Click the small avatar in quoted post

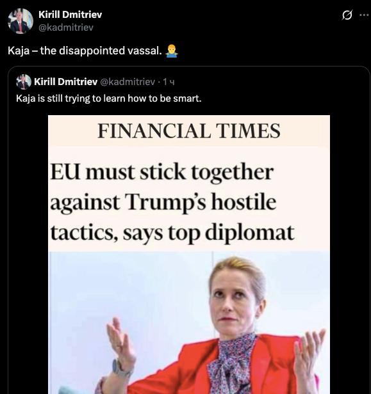24,82
